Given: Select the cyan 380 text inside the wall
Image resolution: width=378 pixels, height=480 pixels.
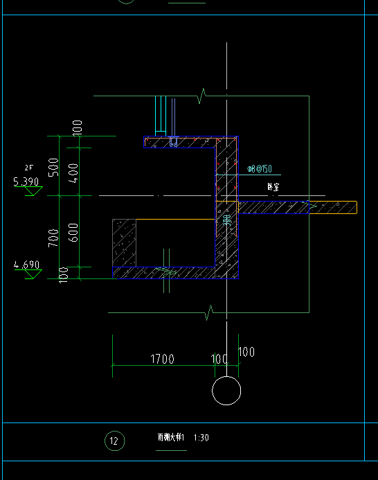Looking at the screenshot, I should tap(227, 220).
